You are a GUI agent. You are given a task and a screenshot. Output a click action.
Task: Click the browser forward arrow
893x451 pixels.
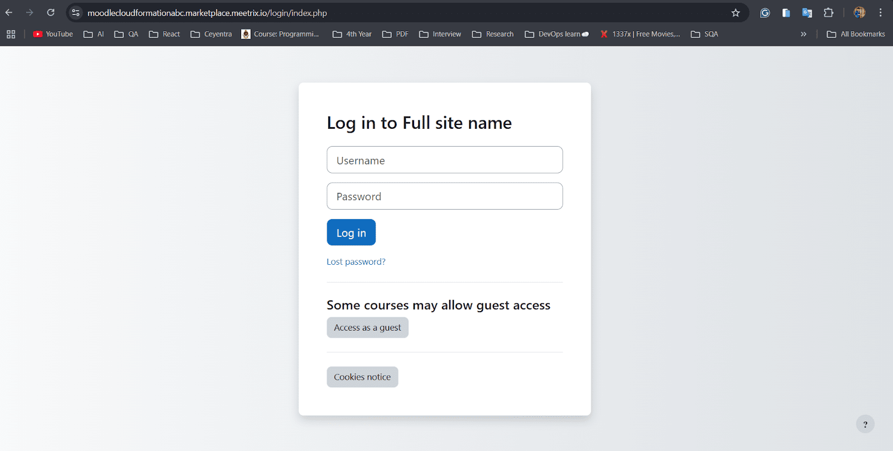30,12
